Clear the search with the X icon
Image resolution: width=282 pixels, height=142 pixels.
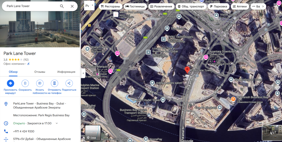pyautogui.click(x=72, y=6)
